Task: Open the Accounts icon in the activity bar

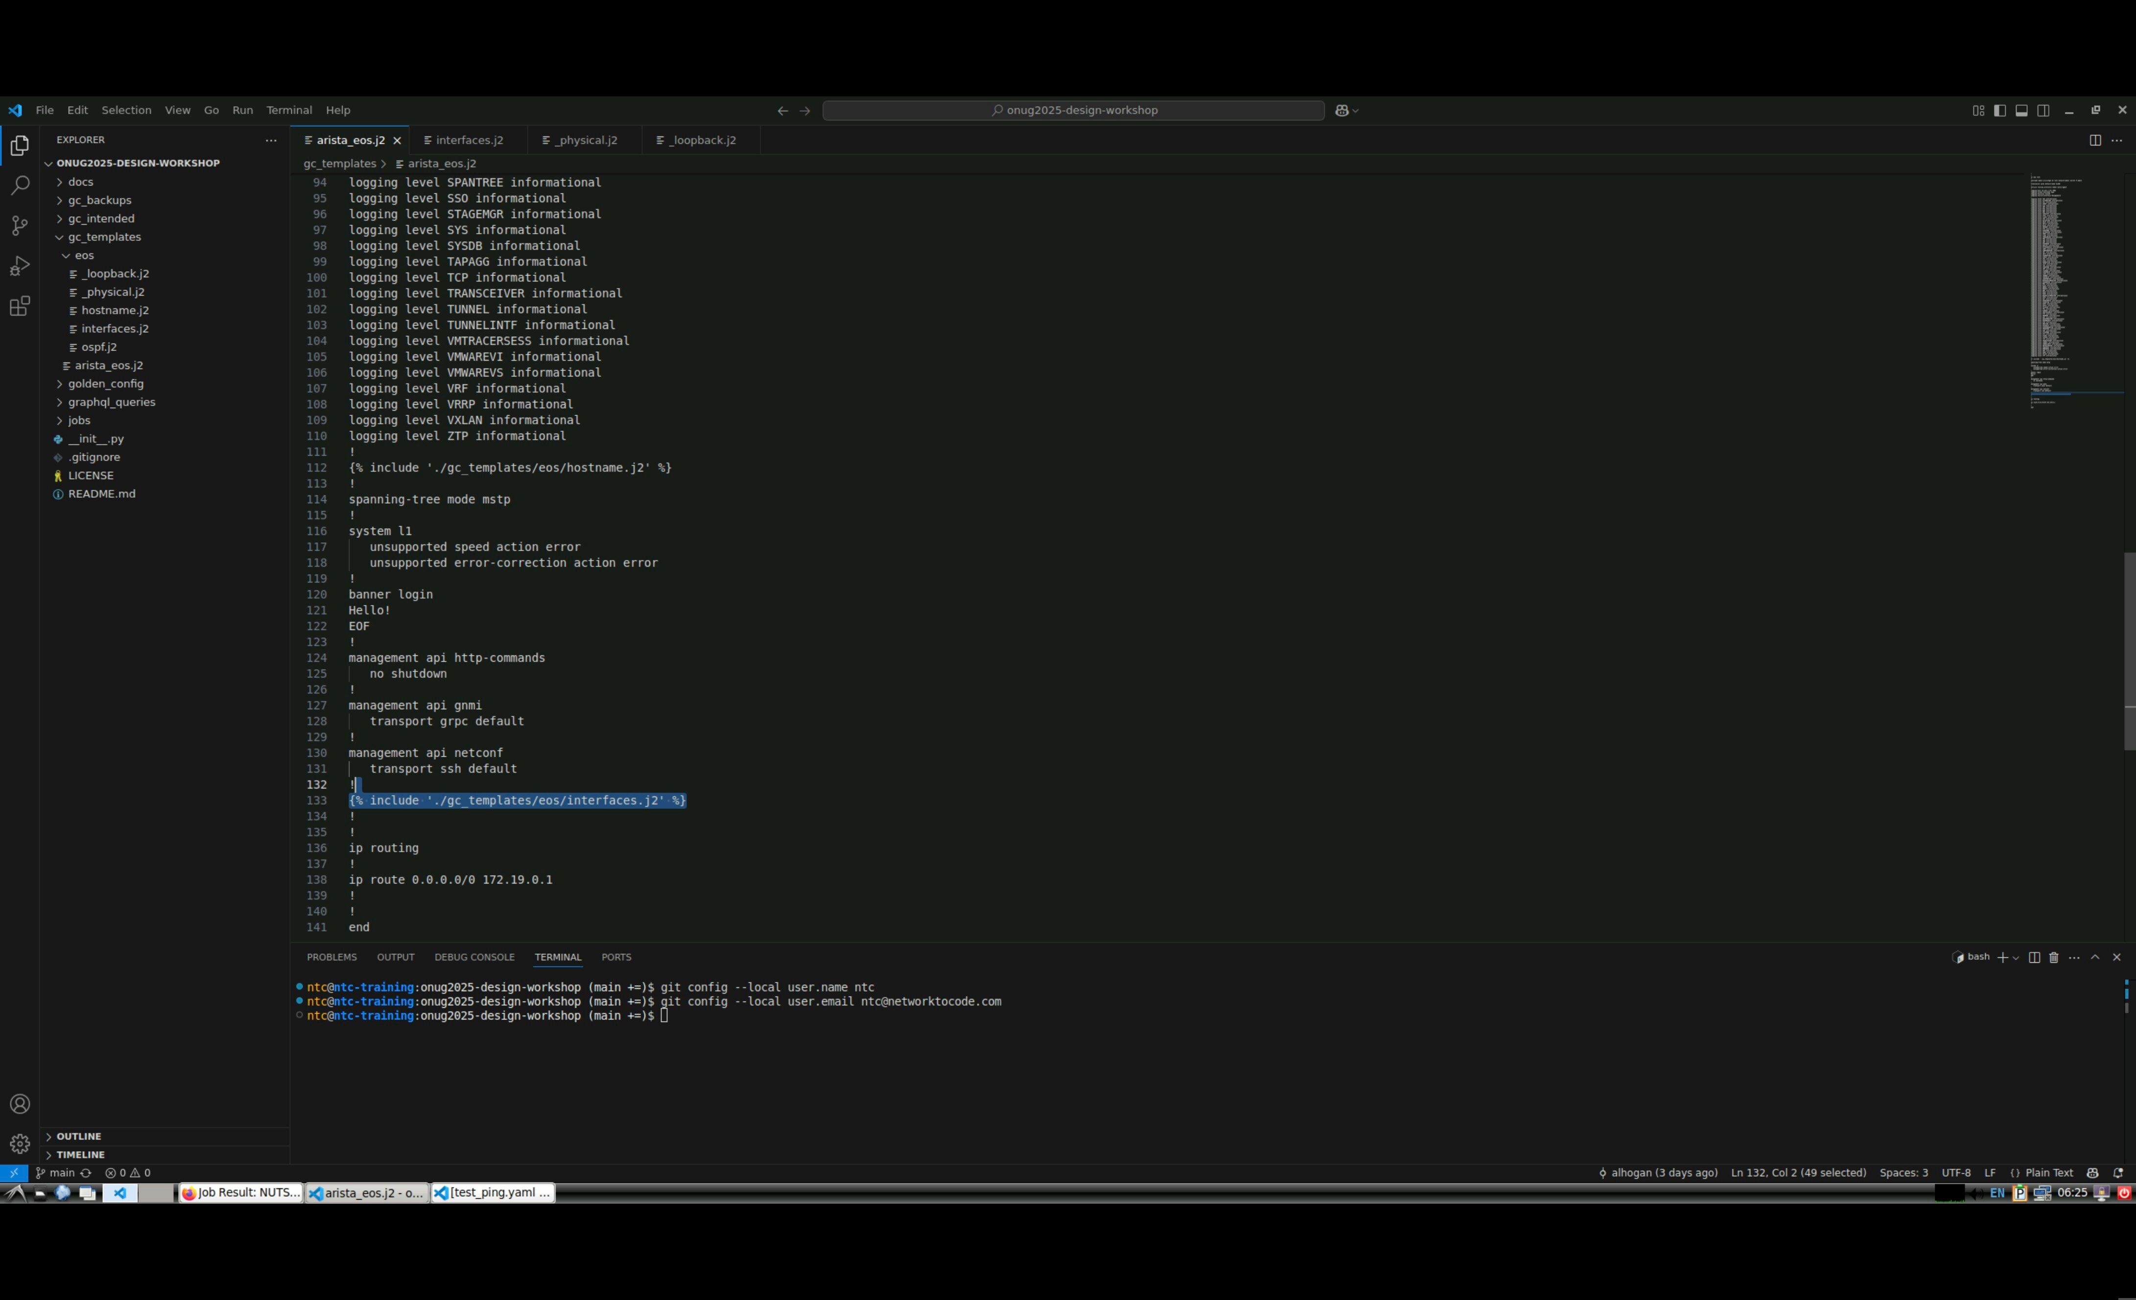Action: (19, 1104)
